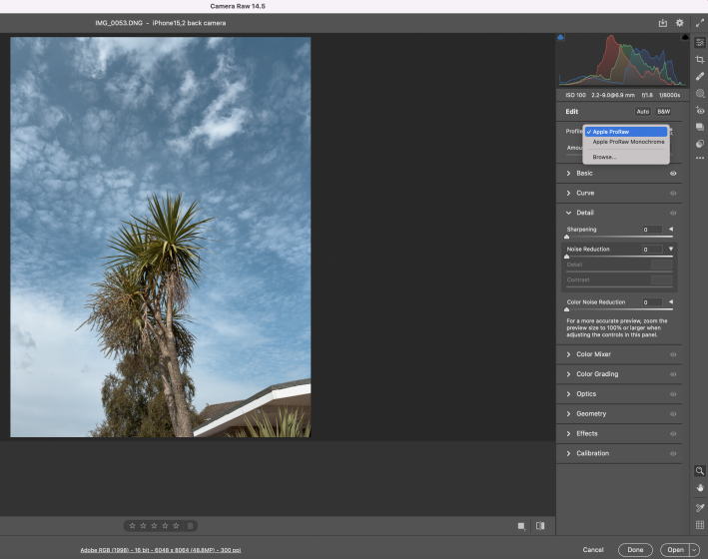The width and height of the screenshot is (708, 559).
Task: Click the Sharpening slider track
Action: click(x=617, y=237)
